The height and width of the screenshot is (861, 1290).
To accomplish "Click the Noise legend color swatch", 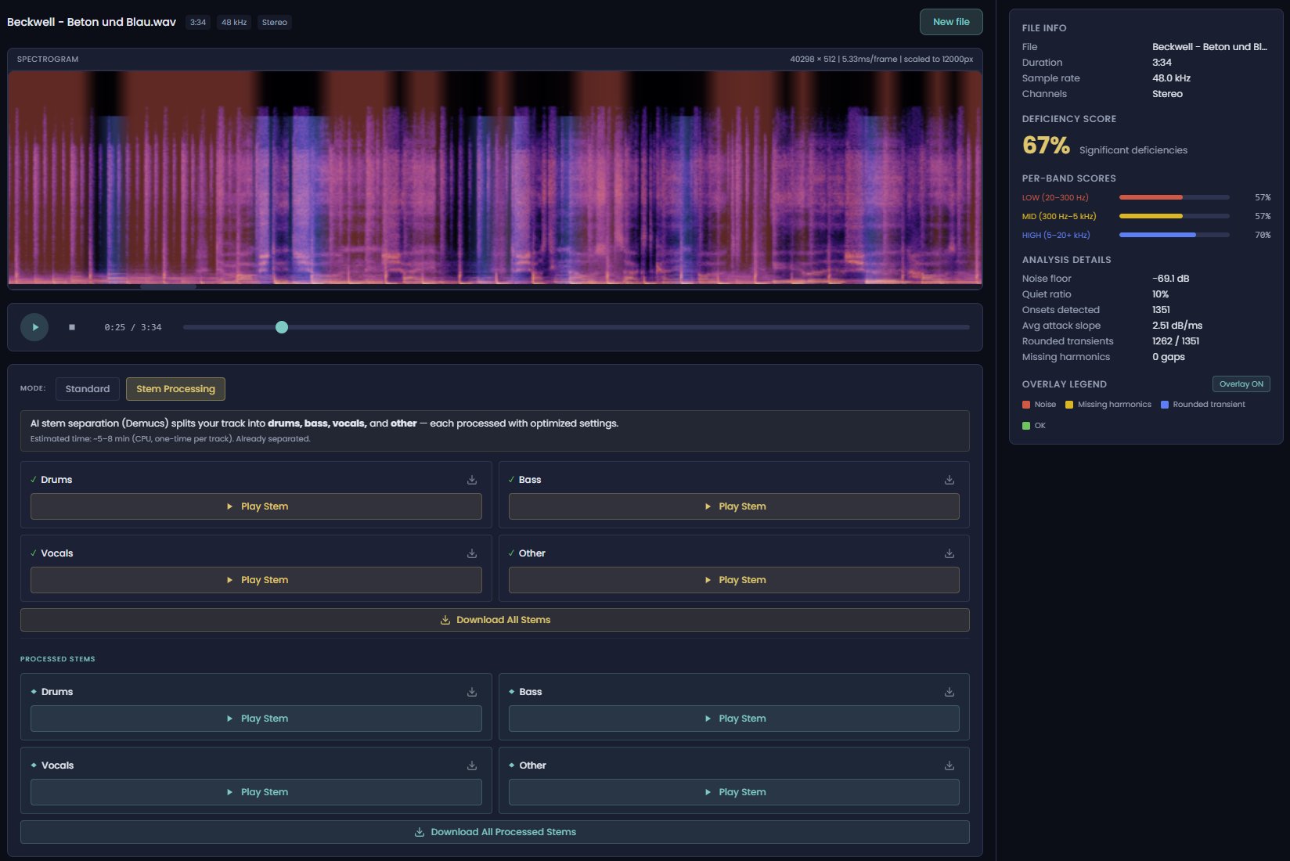I will point(1026,404).
